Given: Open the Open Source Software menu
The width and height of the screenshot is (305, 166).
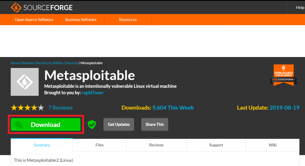Looking at the screenshot, I should pos(34,20).
